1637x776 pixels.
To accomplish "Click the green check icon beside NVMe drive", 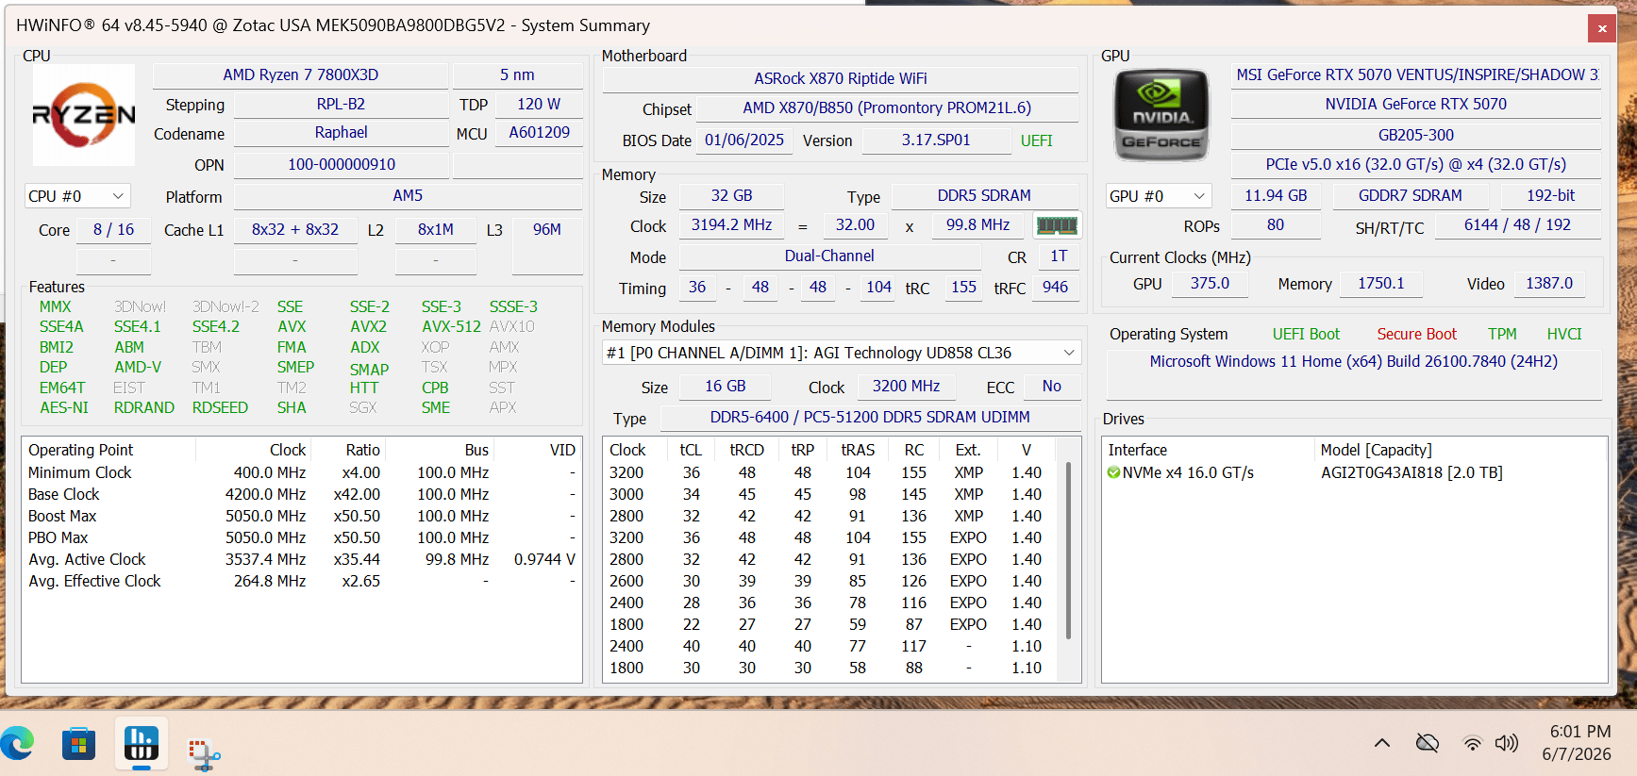I will [x=1113, y=472].
